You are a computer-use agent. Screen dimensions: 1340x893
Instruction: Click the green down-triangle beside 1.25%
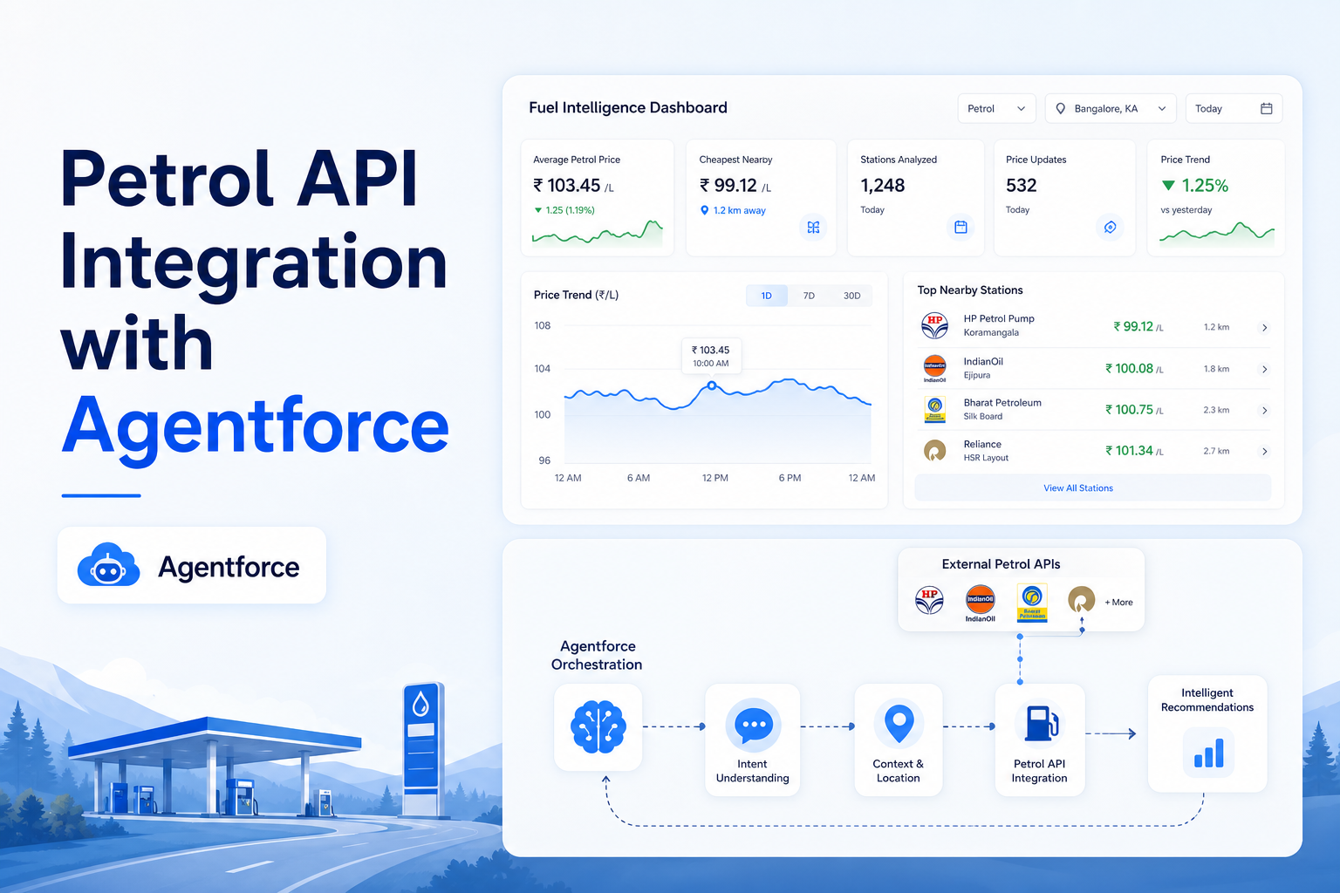1168,185
